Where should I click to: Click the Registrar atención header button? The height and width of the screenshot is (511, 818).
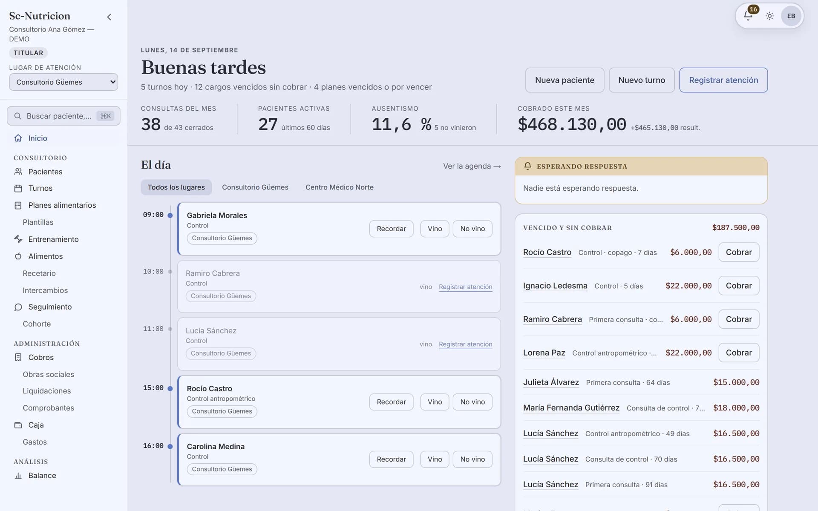(x=723, y=80)
